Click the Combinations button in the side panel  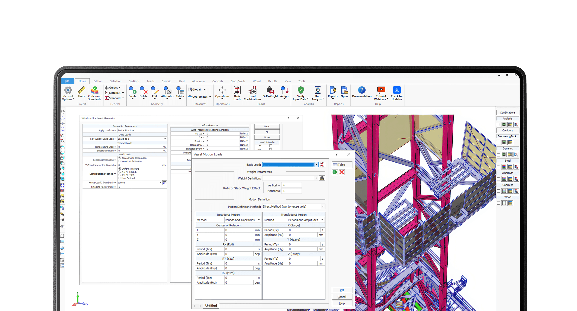[x=508, y=112]
